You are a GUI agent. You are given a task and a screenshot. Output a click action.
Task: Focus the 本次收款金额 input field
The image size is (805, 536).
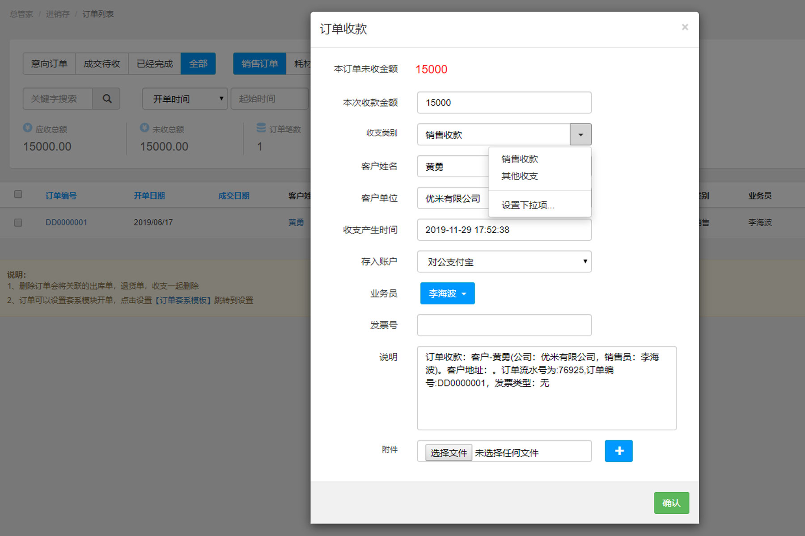click(504, 103)
